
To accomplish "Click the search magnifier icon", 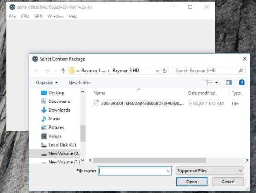I will click(x=240, y=71).
